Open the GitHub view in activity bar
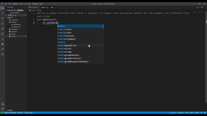Screen dimensions: 207x116 click(x=3, y=44)
